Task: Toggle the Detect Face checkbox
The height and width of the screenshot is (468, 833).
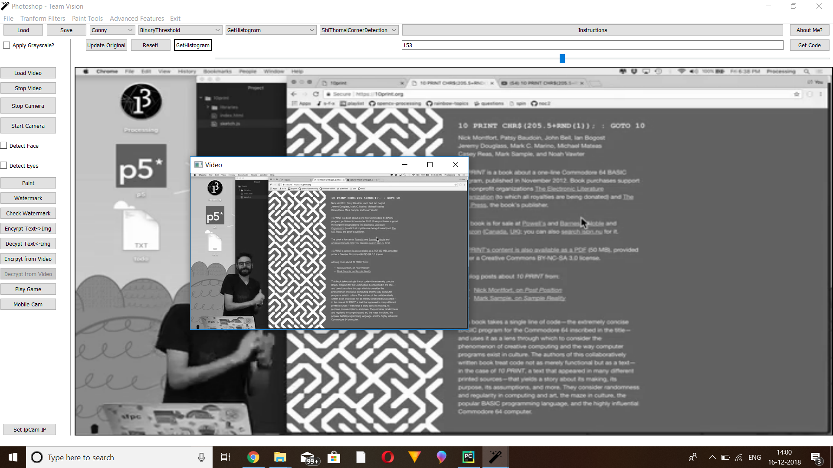Action: point(4,146)
